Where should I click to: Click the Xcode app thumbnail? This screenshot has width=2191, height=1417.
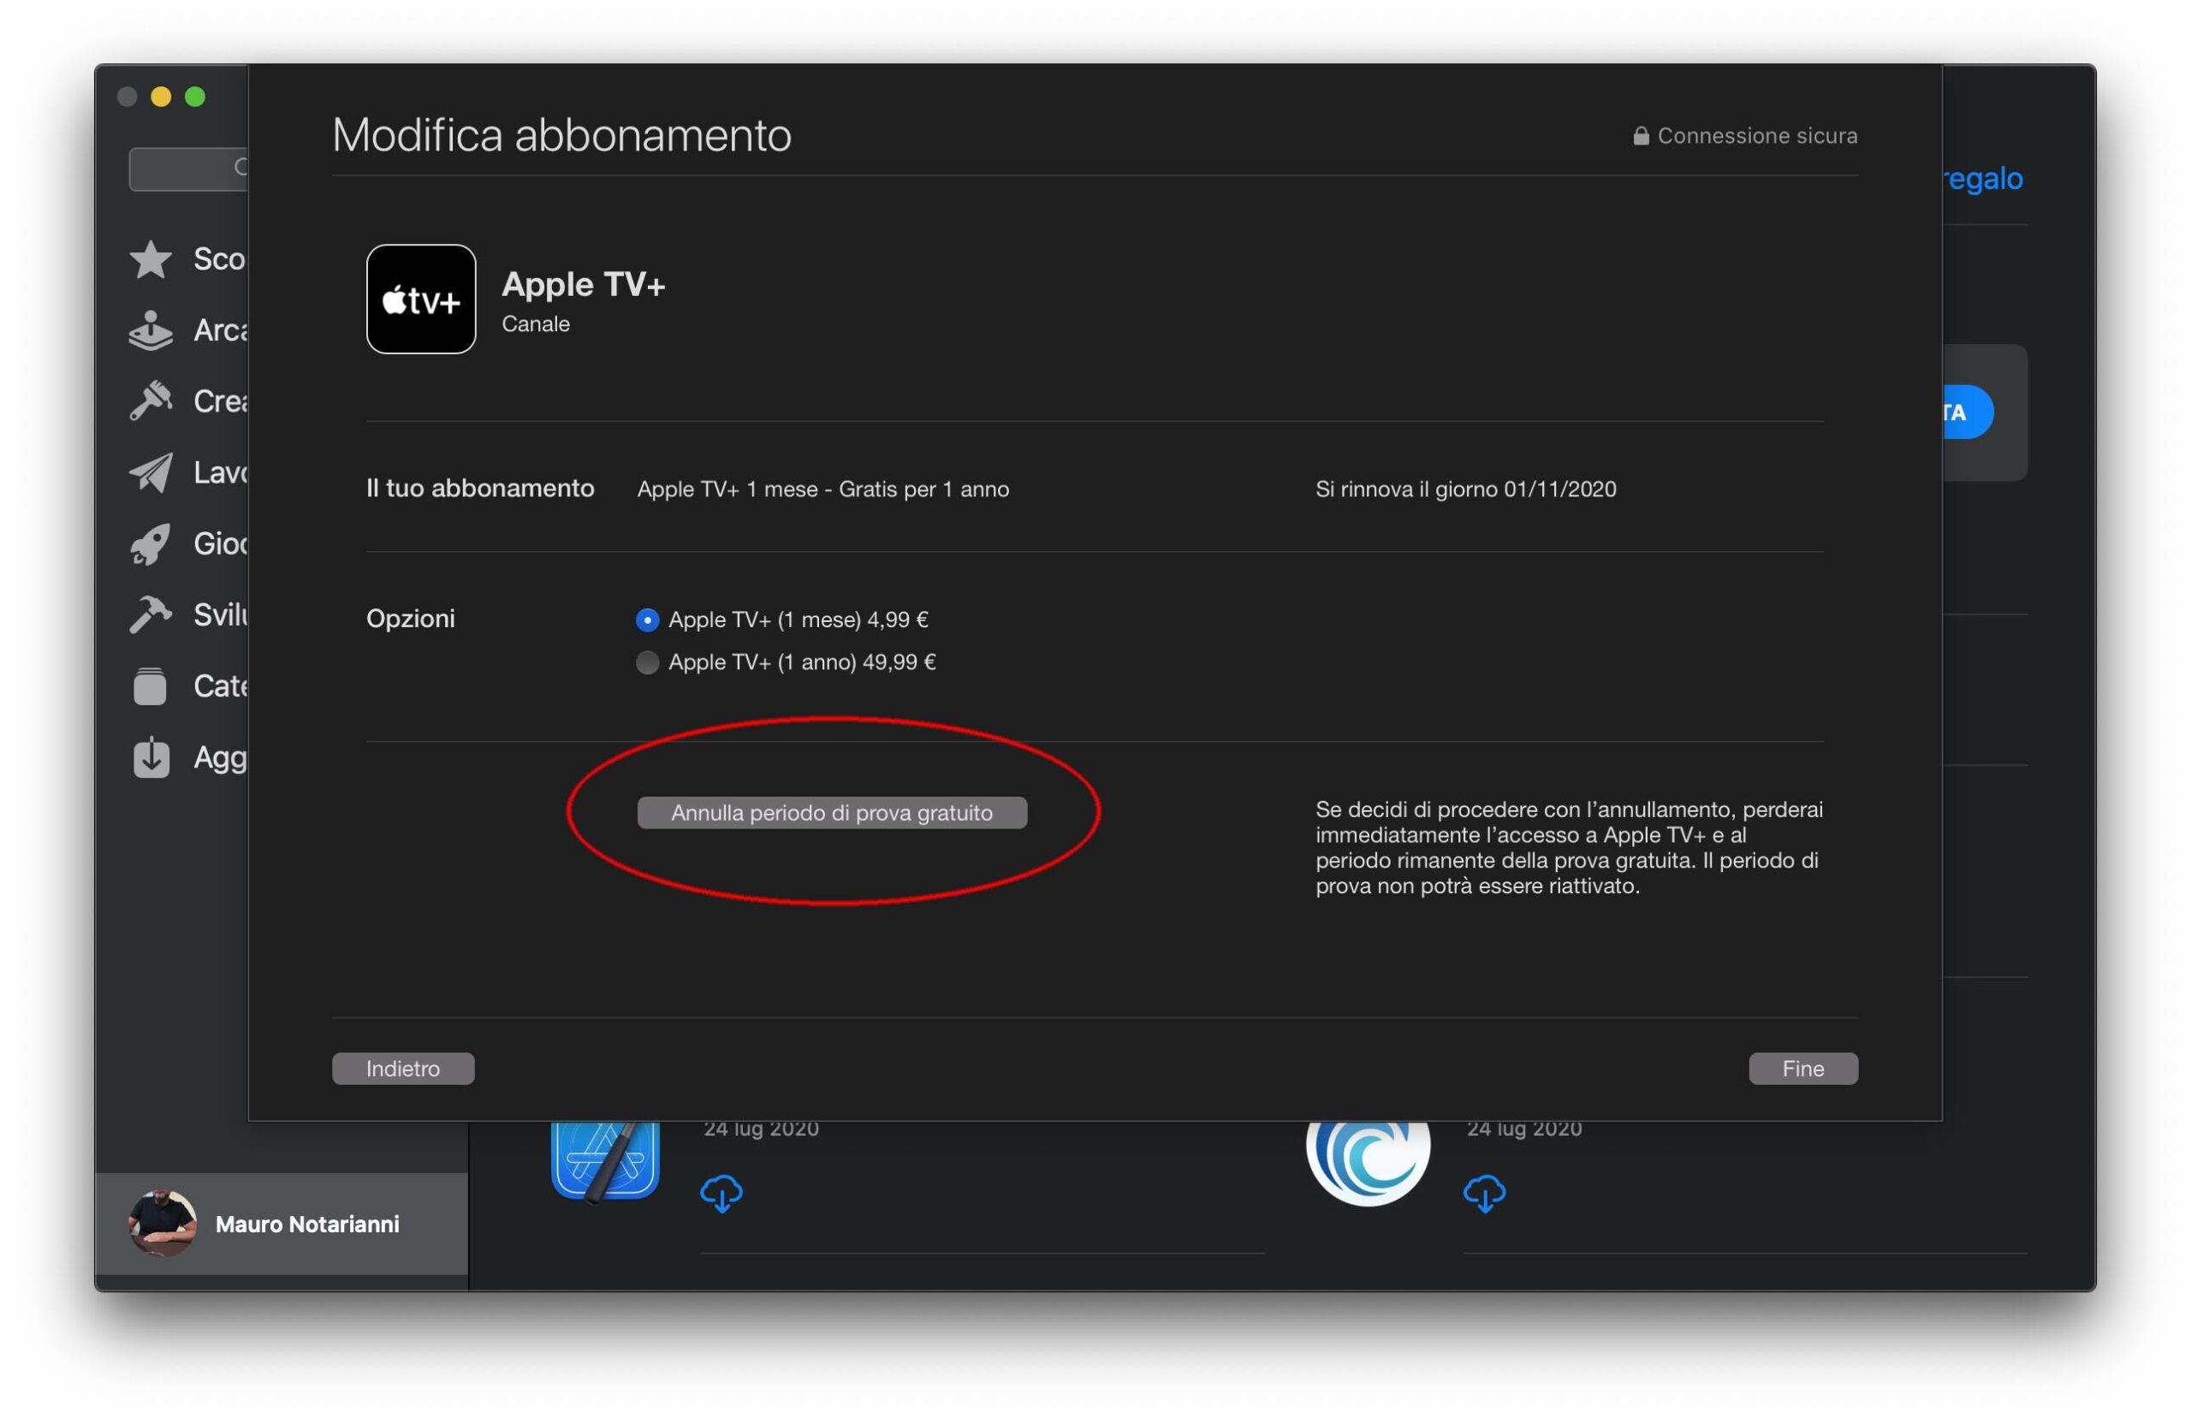tap(604, 1159)
